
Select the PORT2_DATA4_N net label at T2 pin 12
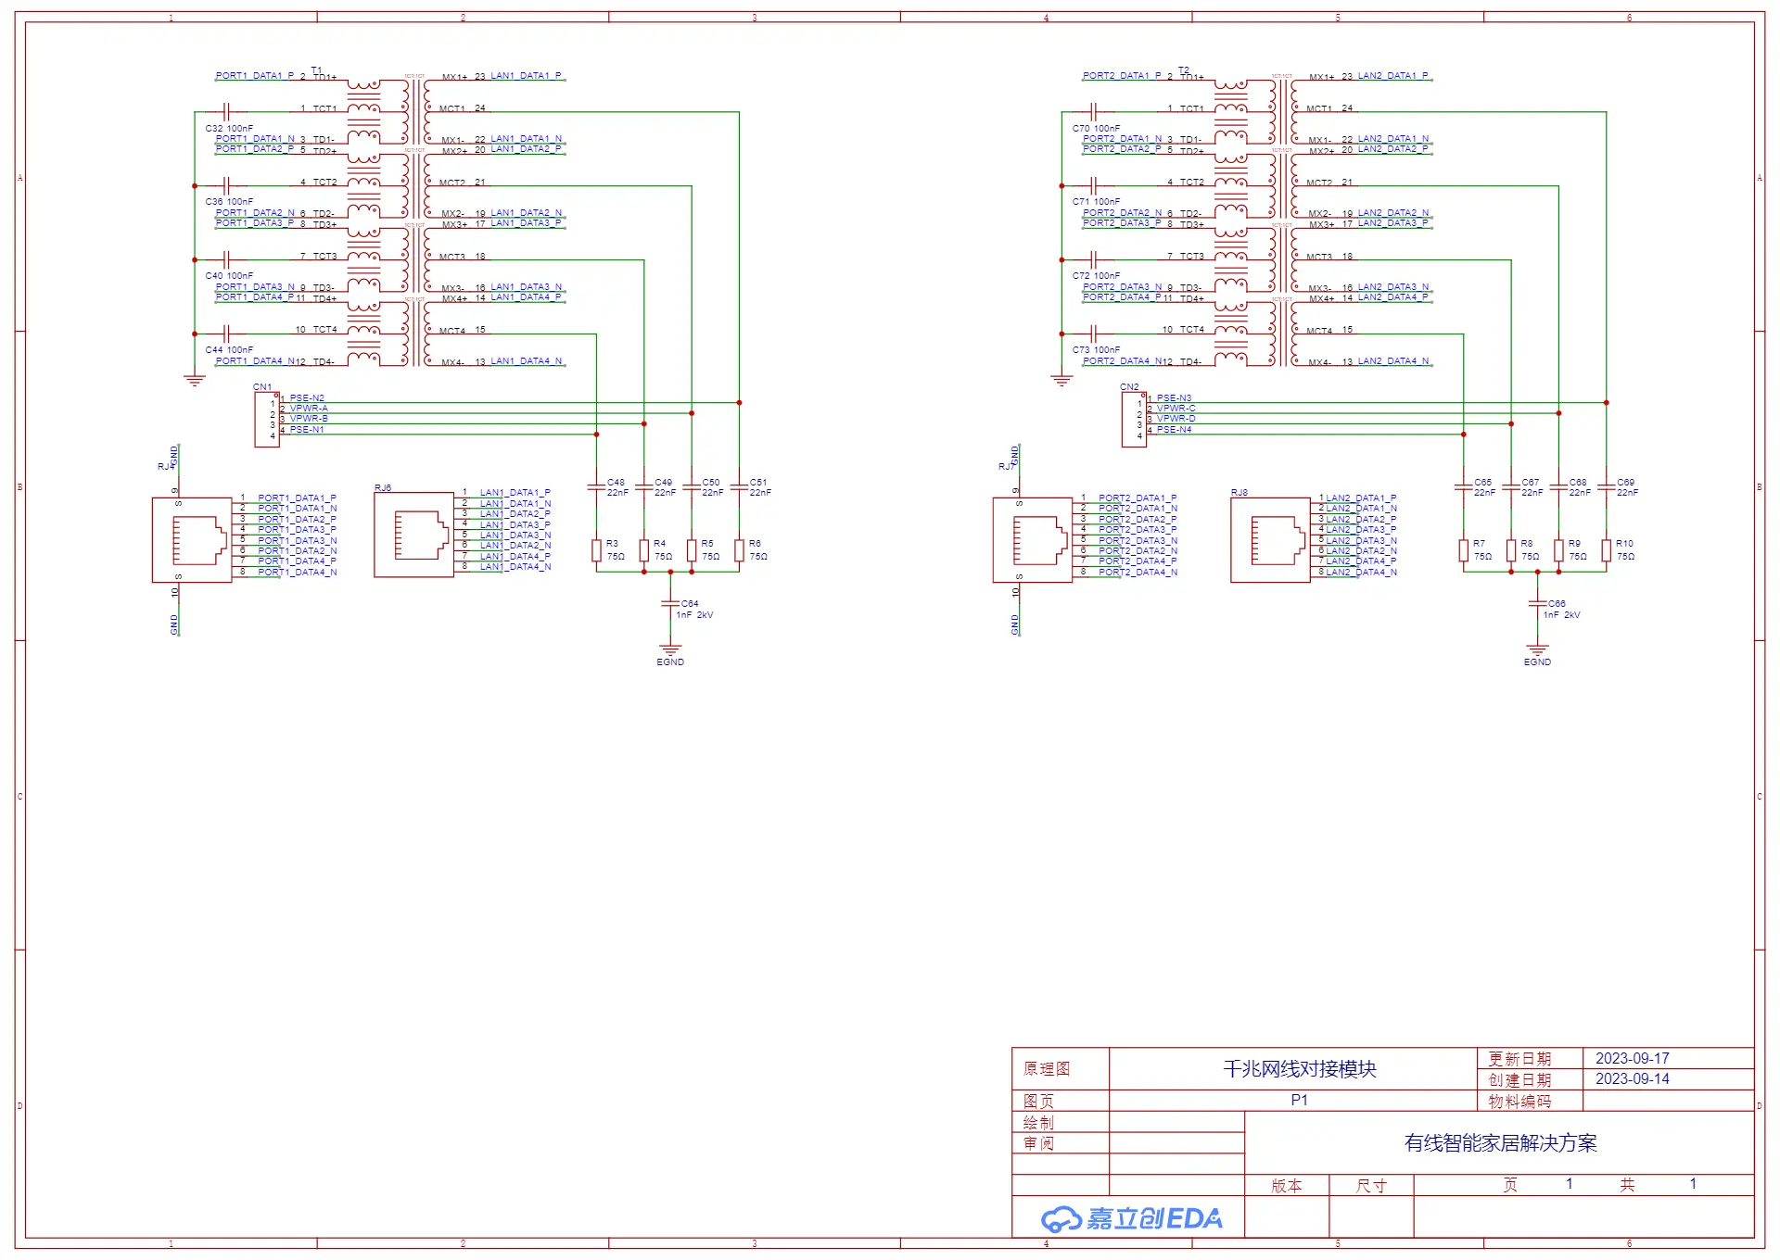tap(1122, 361)
